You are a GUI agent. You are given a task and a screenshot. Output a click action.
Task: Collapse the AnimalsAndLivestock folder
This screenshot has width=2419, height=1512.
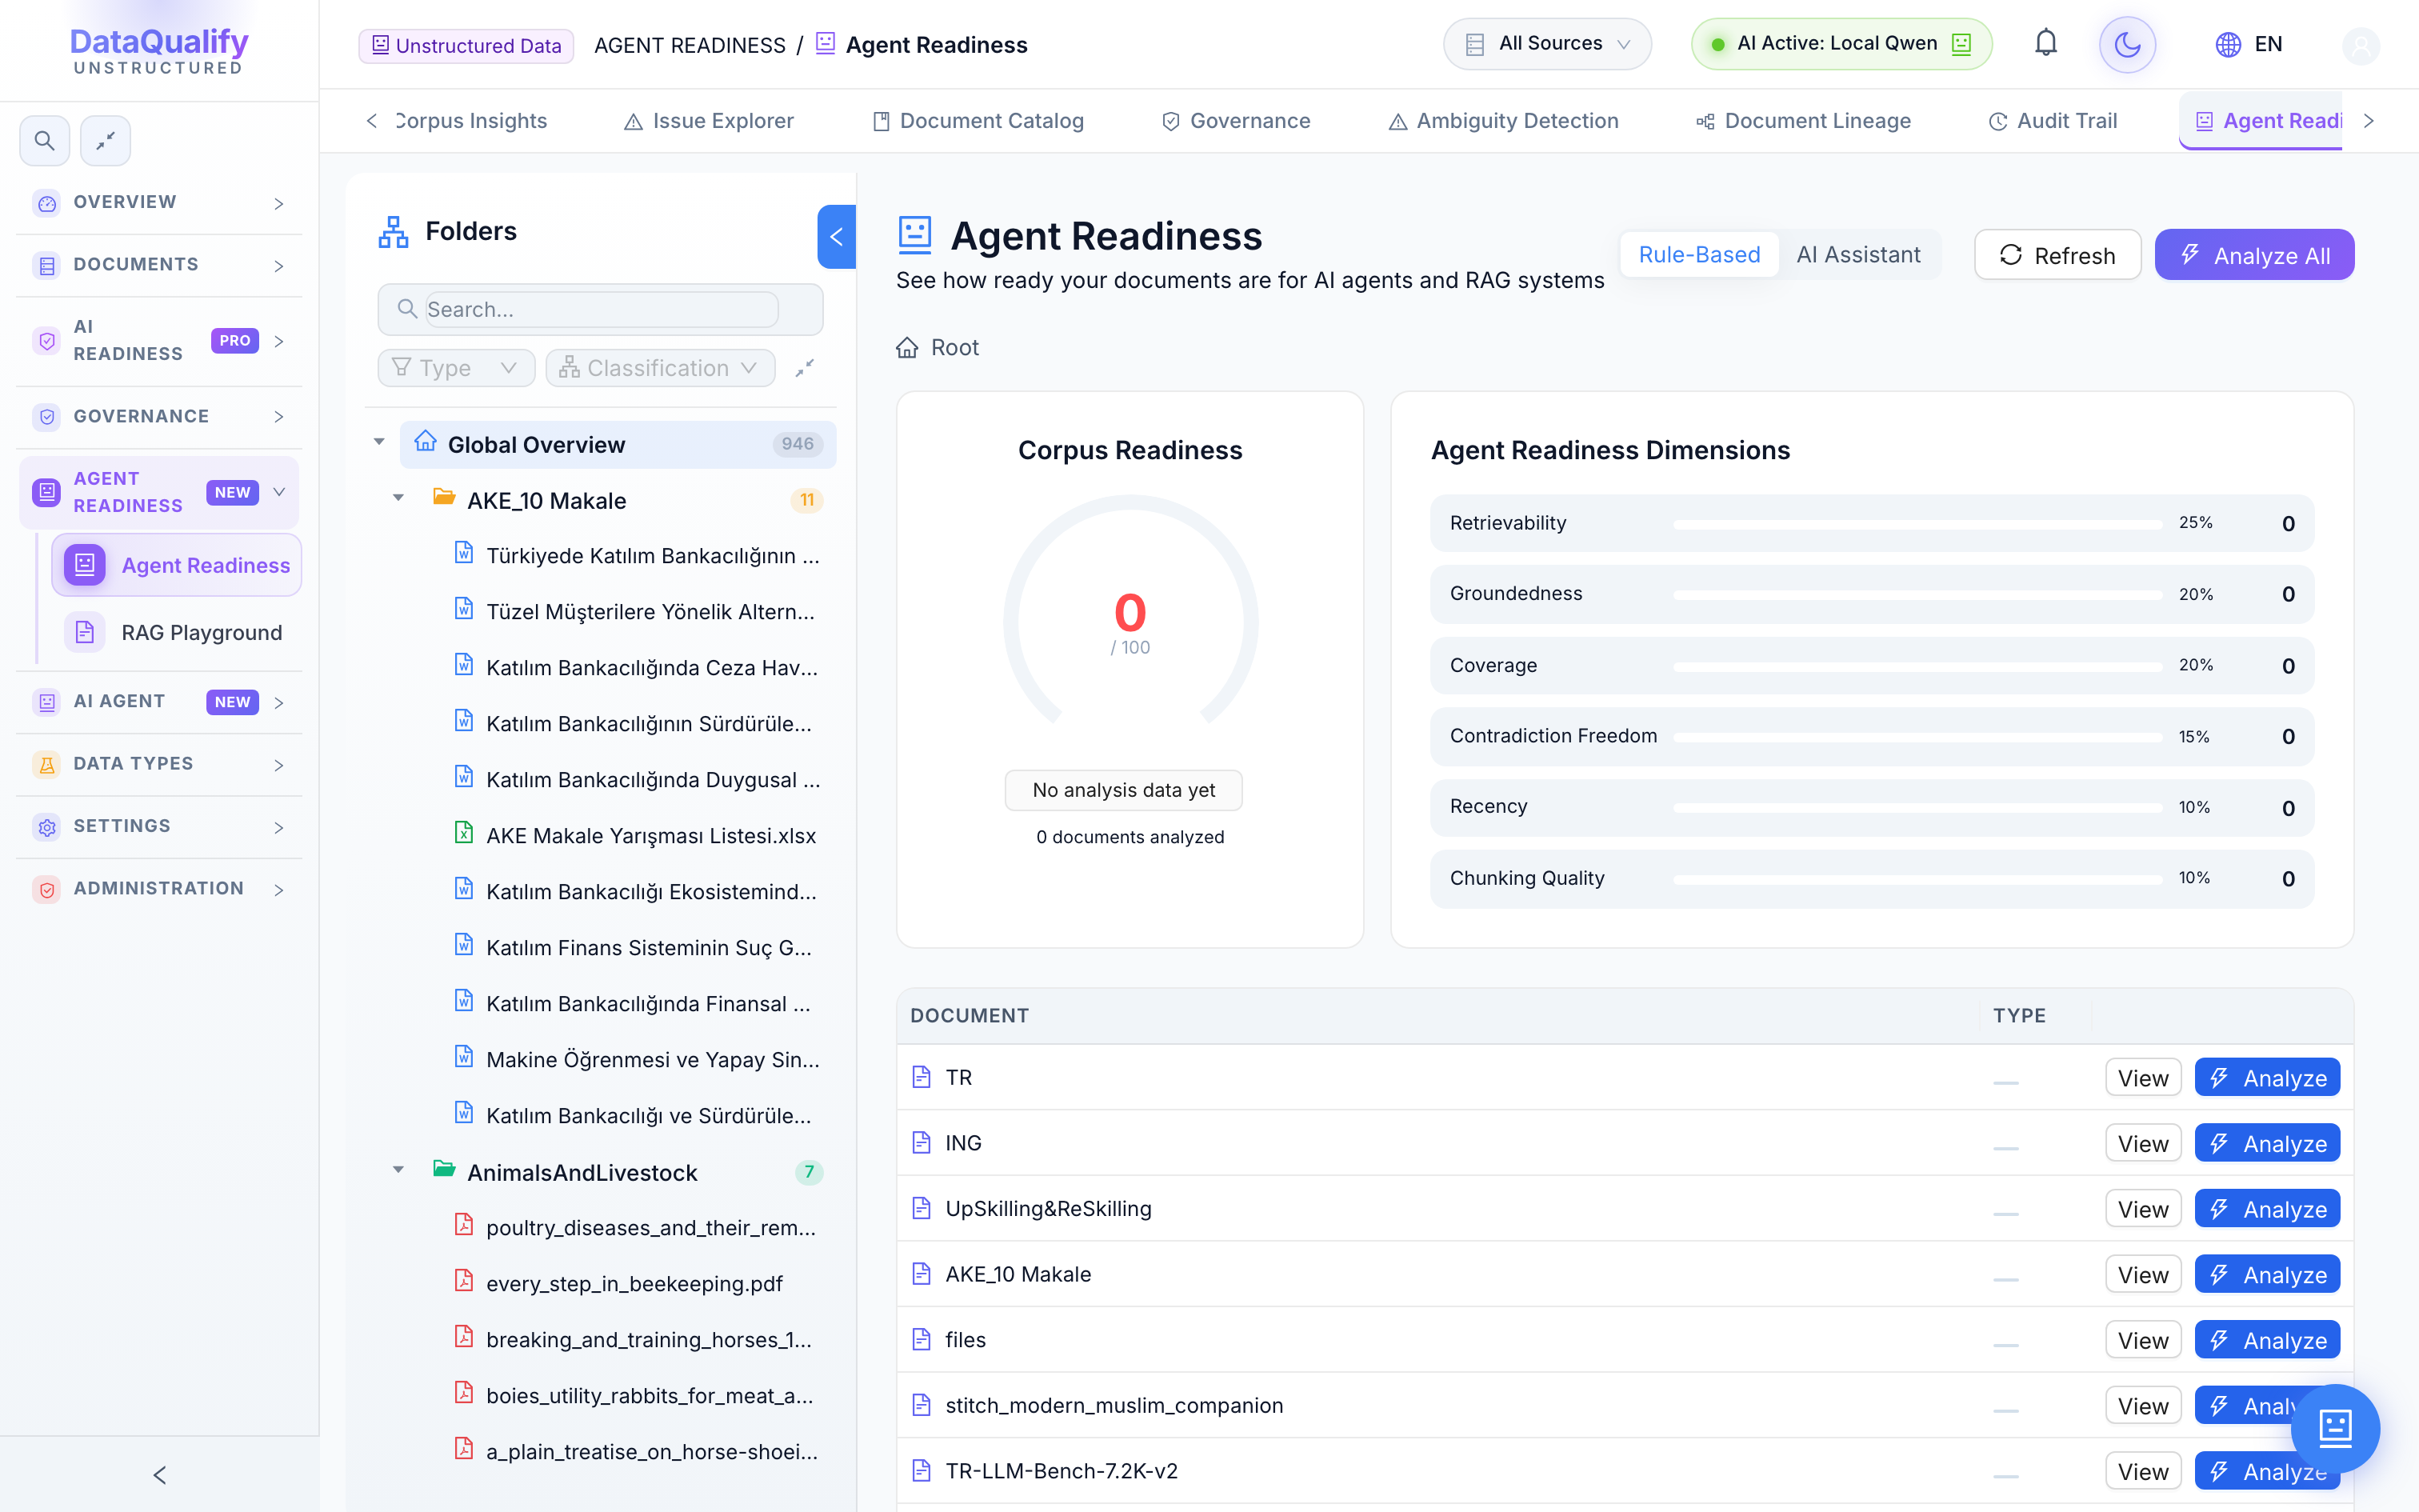[x=398, y=1170]
